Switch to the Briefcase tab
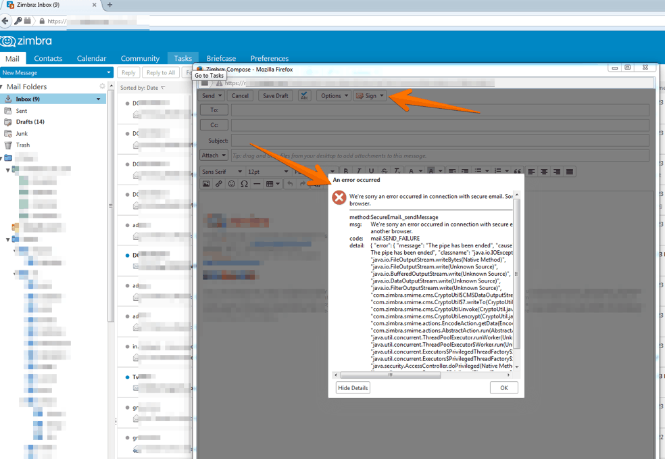This screenshot has height=459, width=665. [221, 59]
